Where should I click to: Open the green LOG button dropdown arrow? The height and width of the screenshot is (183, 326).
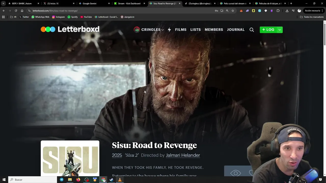click(279, 30)
